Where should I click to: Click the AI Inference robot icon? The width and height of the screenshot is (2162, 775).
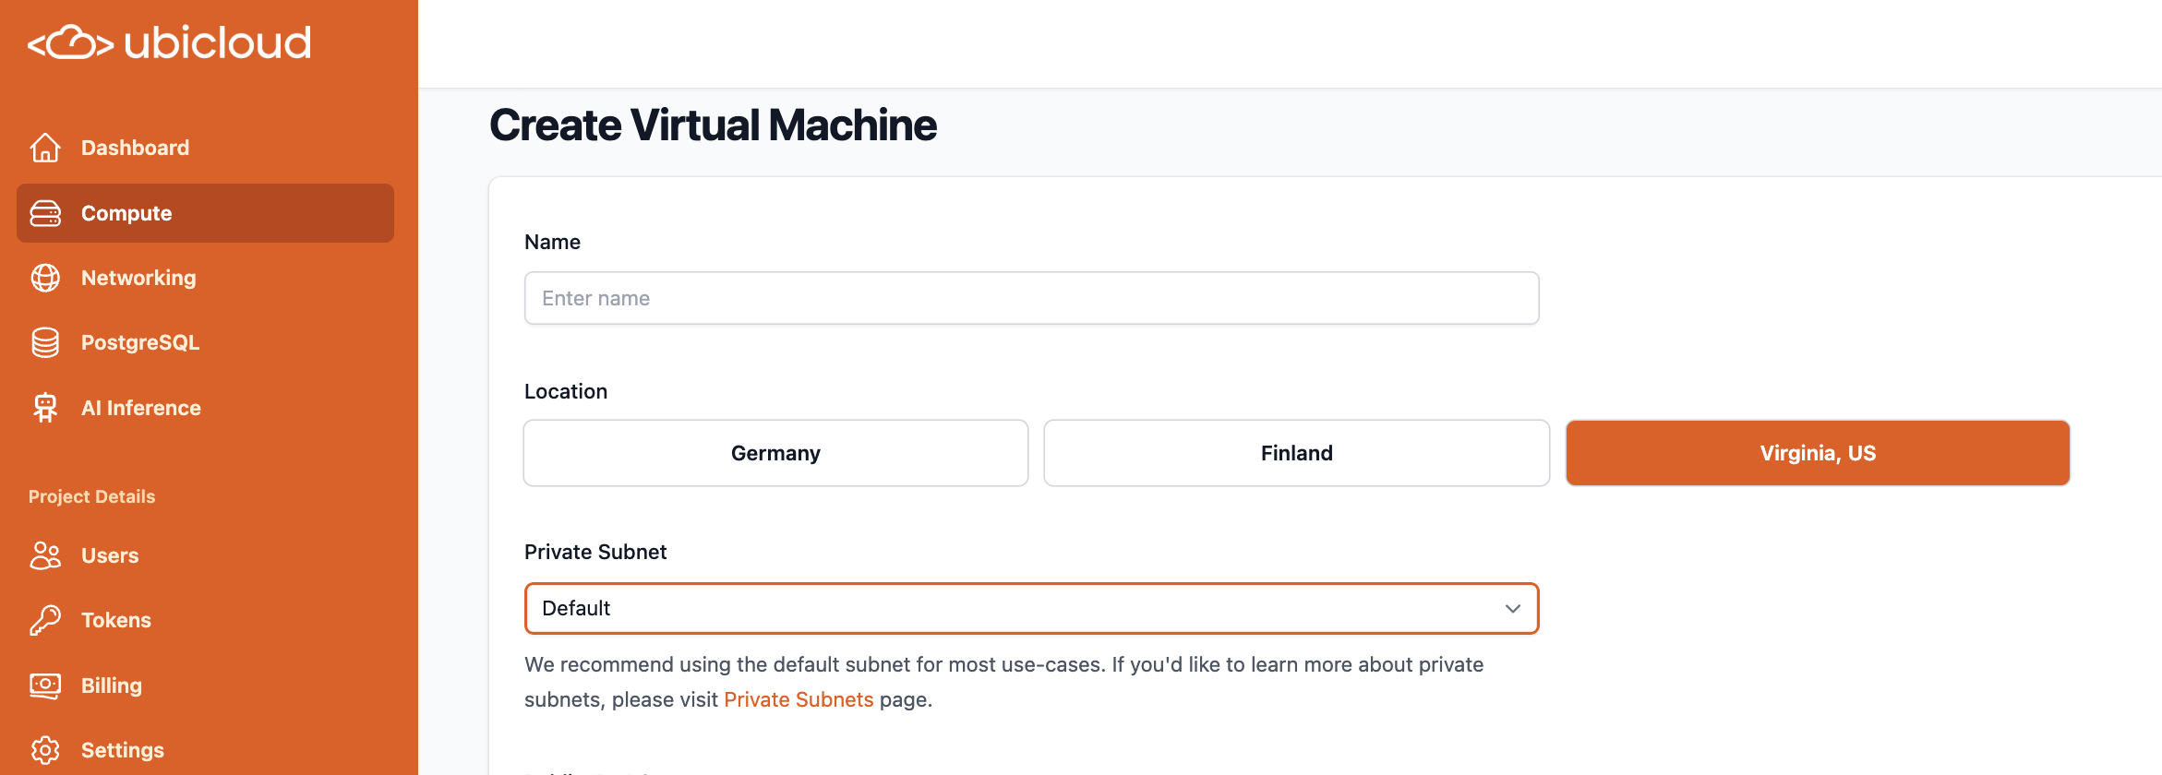coord(45,408)
